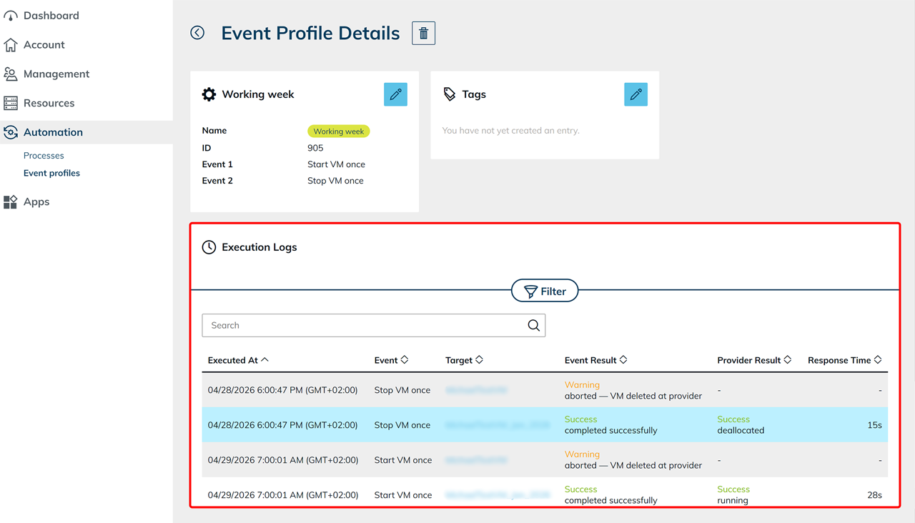Sort the Provider Result column
Screen dimensions: 915x523
788,360
